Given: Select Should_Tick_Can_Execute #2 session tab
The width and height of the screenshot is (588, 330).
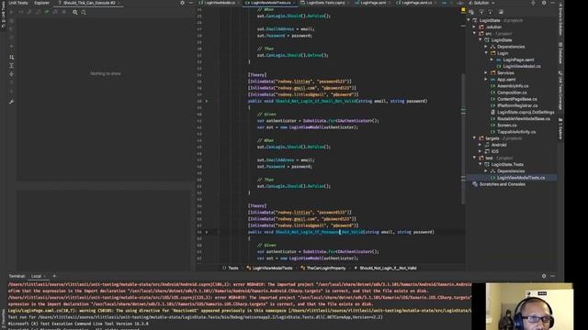Looking at the screenshot, I should pos(87,3).
